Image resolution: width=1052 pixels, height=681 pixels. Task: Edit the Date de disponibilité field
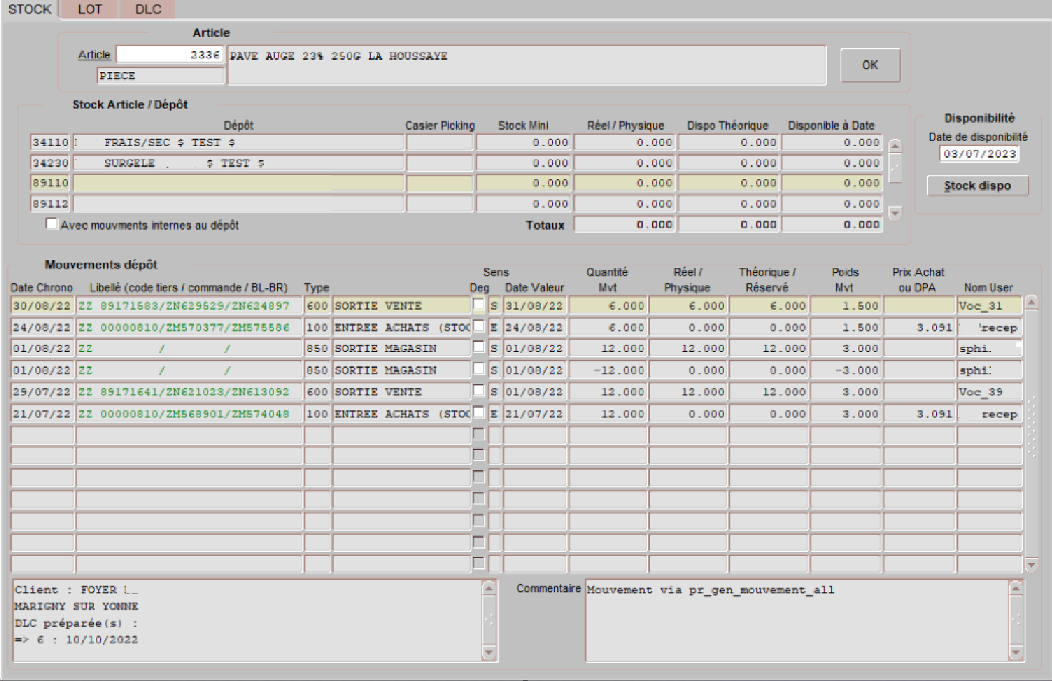tap(979, 154)
